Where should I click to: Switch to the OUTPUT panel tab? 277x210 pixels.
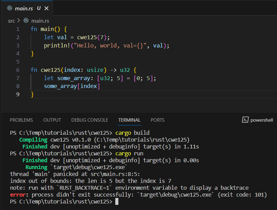[x=52, y=120]
